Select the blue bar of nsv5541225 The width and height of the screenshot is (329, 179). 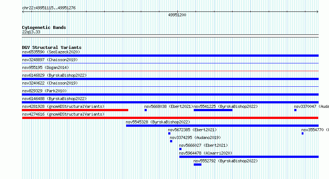click(213, 110)
